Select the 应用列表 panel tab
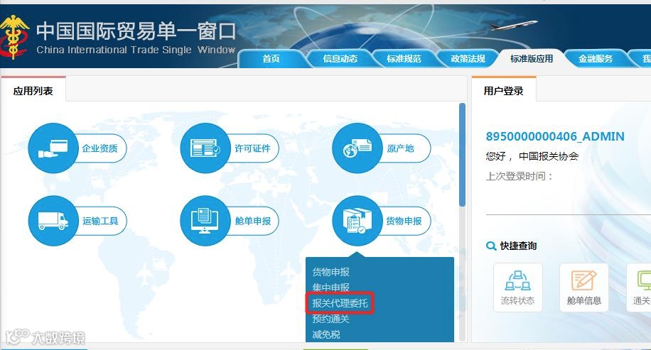Viewport: 651px width, 350px height. pyautogui.click(x=33, y=91)
